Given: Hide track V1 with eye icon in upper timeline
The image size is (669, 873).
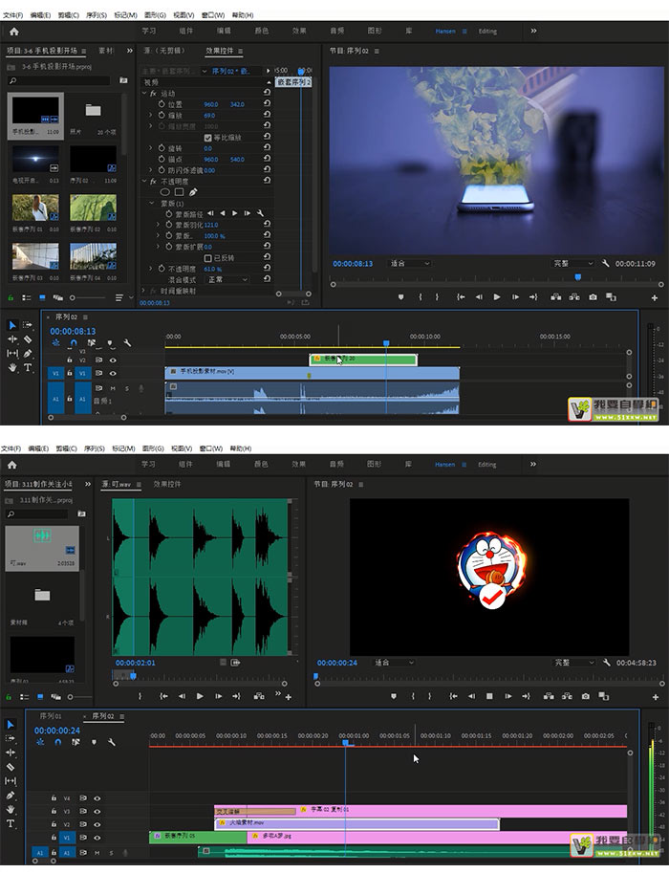Looking at the screenshot, I should [113, 374].
